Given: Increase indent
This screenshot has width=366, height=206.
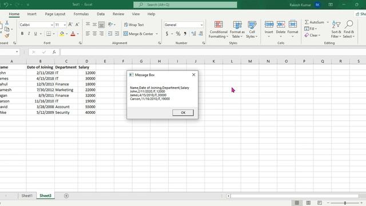Looking at the screenshot, I should coord(117,34).
